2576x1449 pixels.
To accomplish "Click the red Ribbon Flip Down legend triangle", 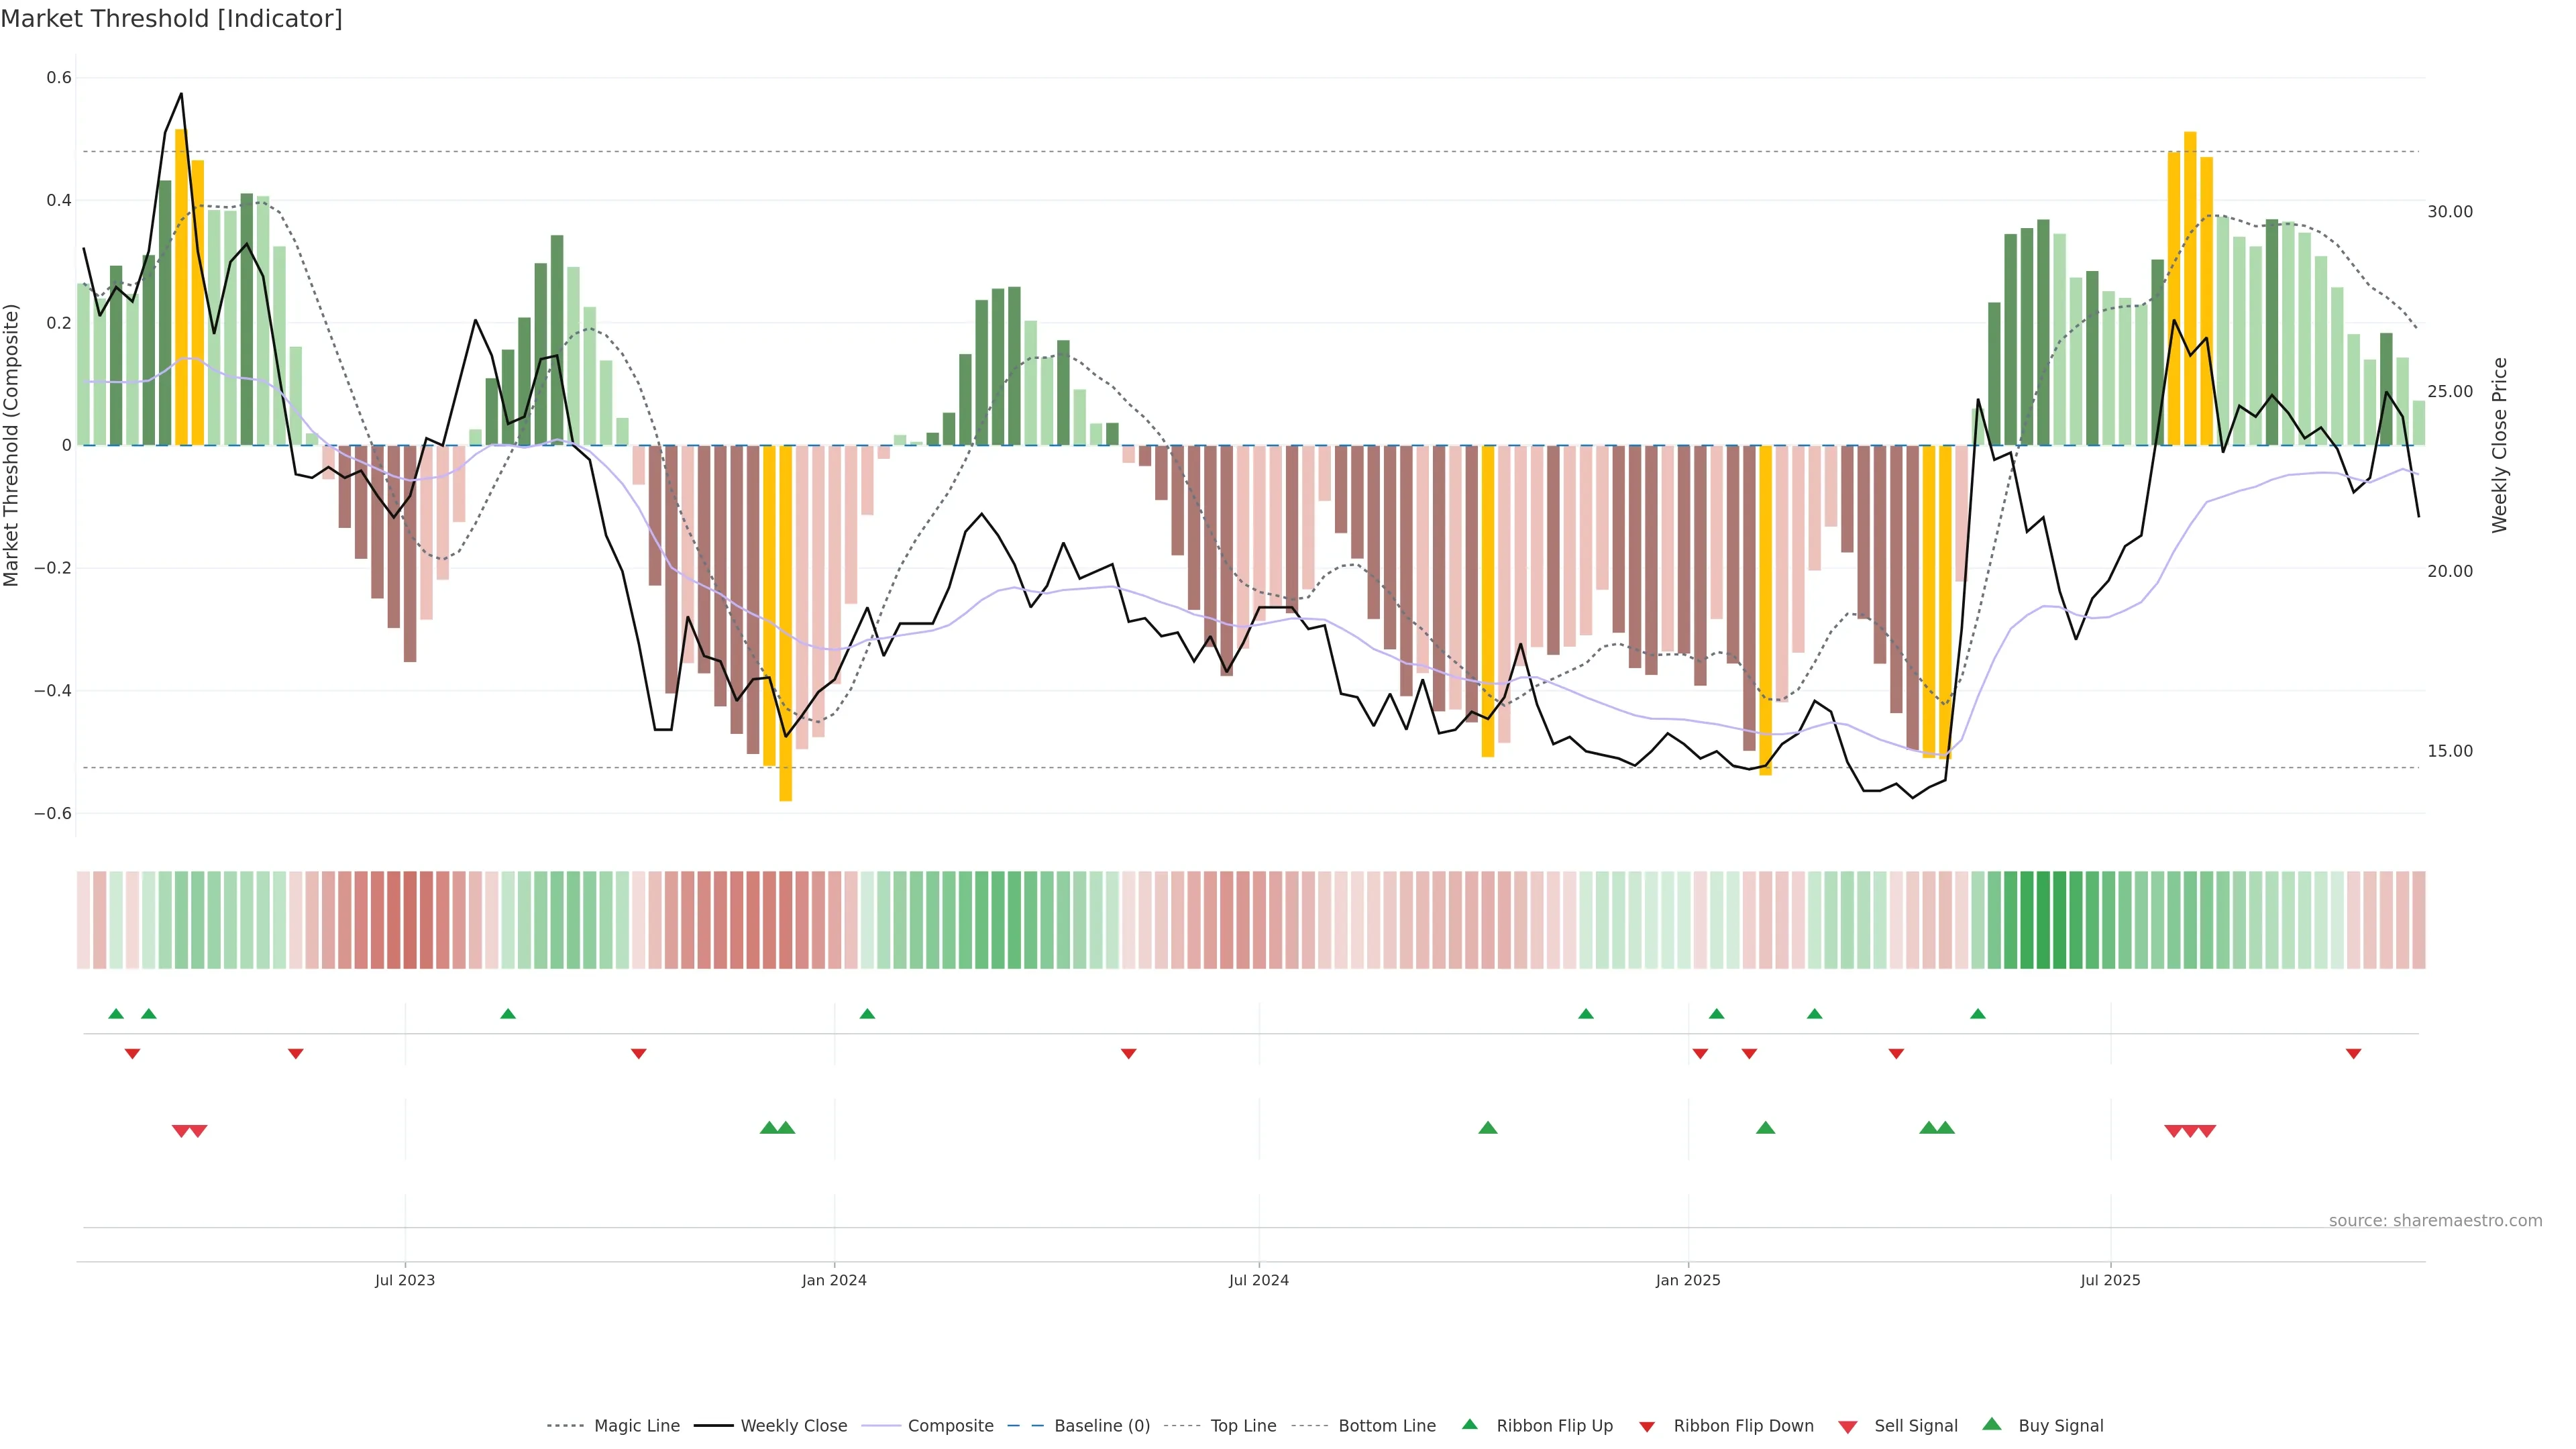I will point(1647,1427).
